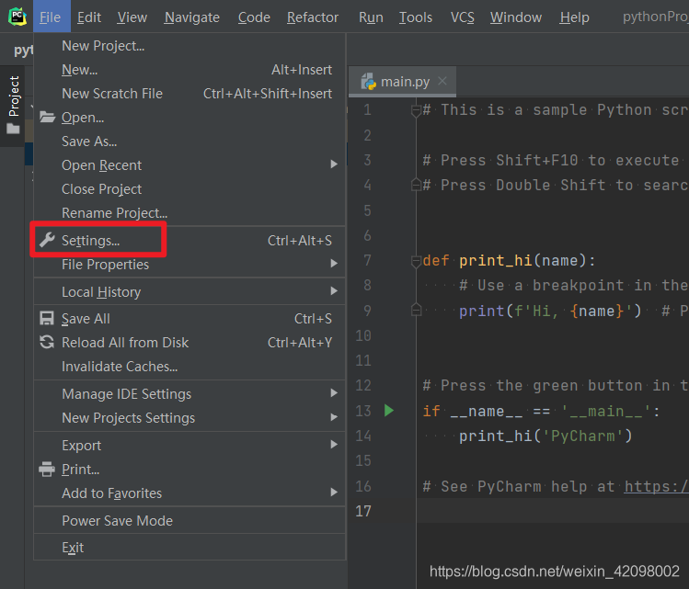
Task: Click the Project tool window folder icon
Action: point(13,129)
